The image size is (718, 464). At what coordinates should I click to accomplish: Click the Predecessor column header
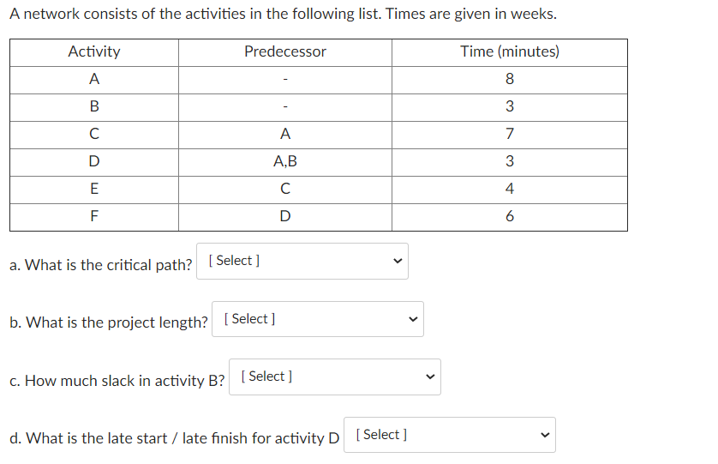284,51
